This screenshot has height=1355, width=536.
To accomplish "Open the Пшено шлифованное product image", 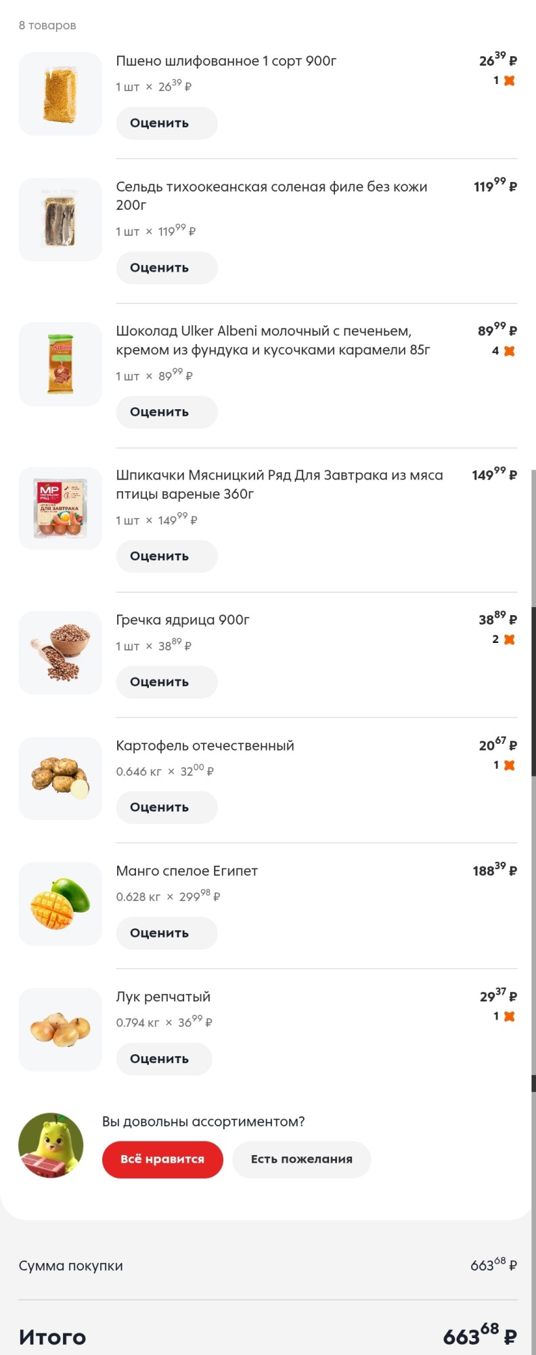I will pos(60,94).
